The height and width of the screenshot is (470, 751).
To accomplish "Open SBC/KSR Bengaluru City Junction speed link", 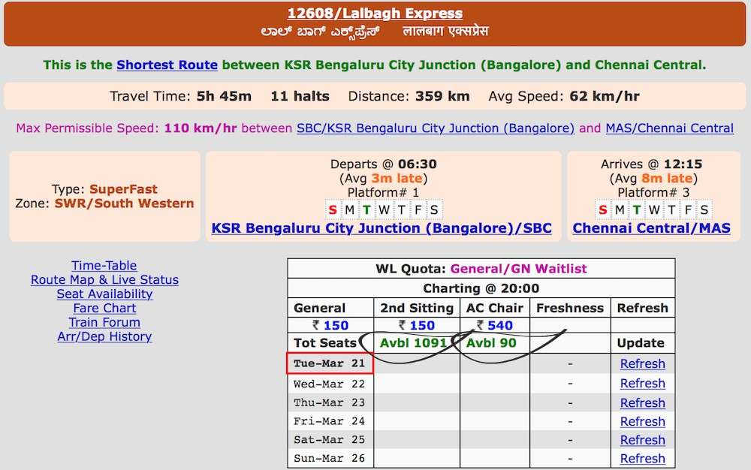I will tap(436, 128).
